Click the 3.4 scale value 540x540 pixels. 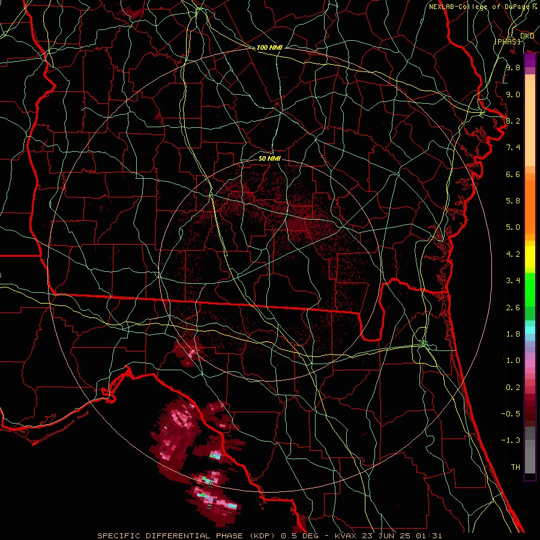[x=513, y=281]
